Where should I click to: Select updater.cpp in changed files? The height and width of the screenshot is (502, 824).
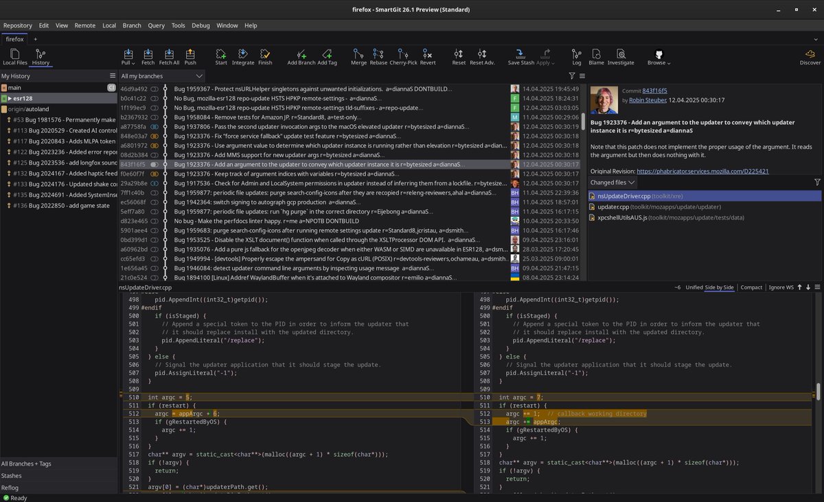pyautogui.click(x=705, y=206)
